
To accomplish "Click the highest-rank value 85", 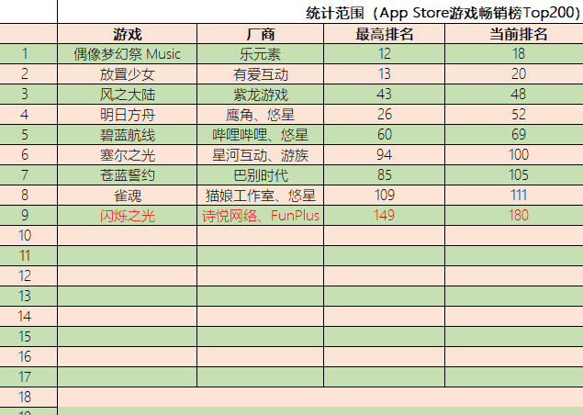I will [x=384, y=174].
